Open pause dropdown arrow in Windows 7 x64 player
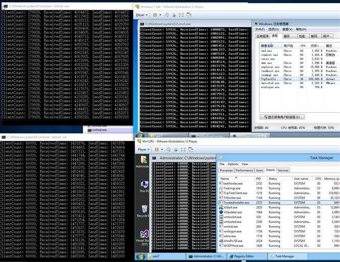Image resolution: width=340 pixels, height=262 pixels. point(160,15)
